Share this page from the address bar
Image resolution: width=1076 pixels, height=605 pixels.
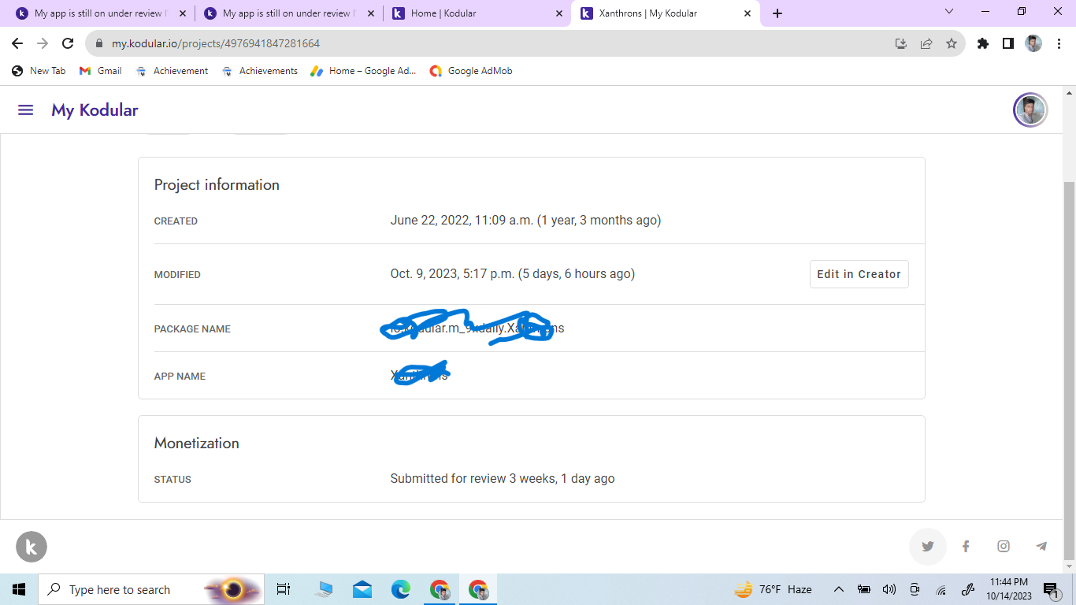pyautogui.click(x=926, y=43)
